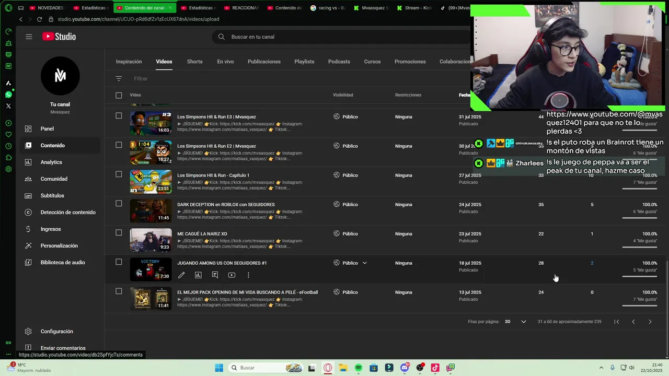Screen dimensions: 669x376
Task: Switch to the Promociones tab
Action: (x=410, y=62)
